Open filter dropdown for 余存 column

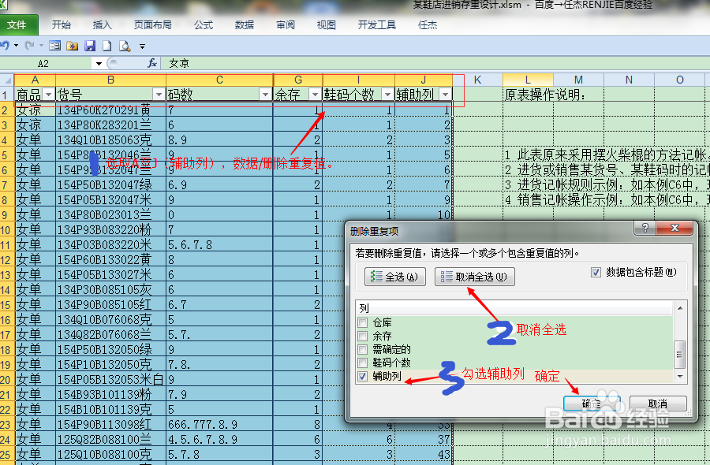click(315, 94)
